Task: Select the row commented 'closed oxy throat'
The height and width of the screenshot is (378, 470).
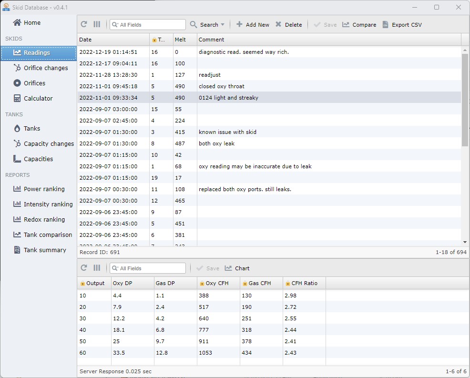Action: click(222, 86)
